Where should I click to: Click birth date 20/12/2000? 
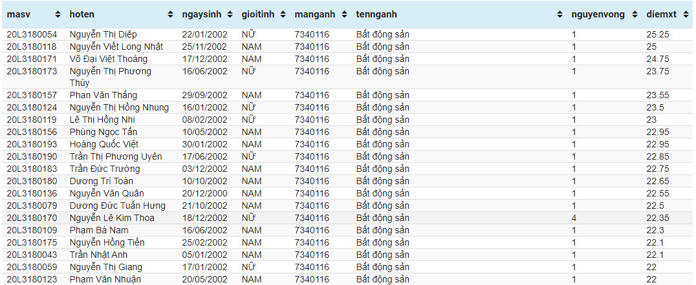click(204, 194)
